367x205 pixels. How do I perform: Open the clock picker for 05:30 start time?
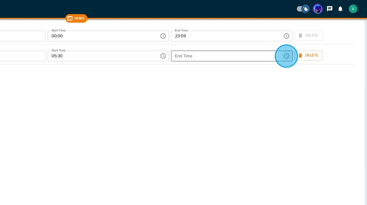coord(163,56)
